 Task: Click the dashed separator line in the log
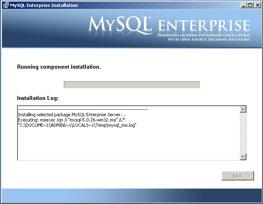pyautogui.click(x=83, y=110)
